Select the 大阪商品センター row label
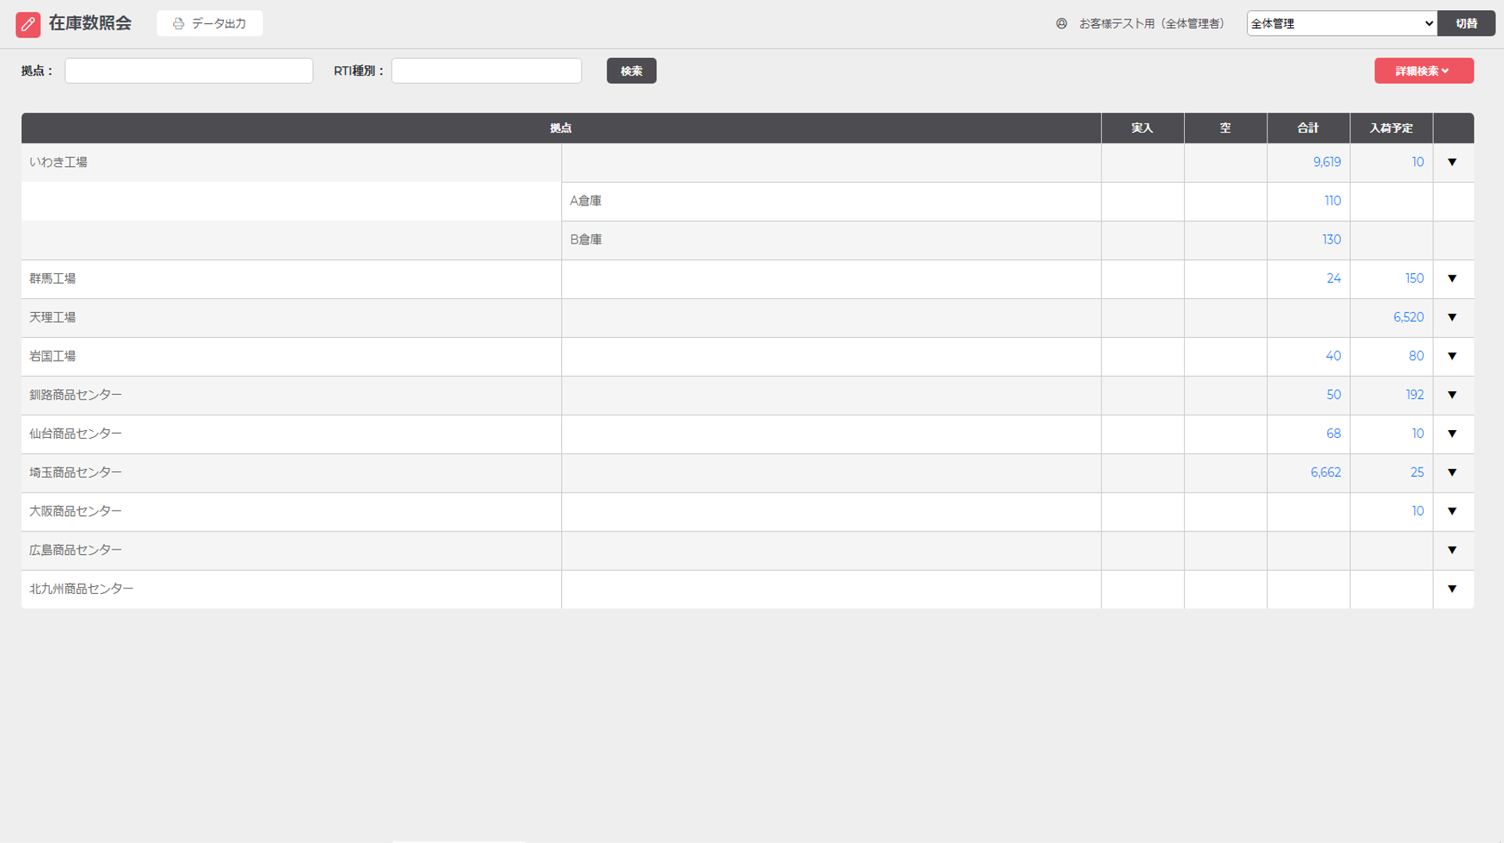 pos(76,511)
